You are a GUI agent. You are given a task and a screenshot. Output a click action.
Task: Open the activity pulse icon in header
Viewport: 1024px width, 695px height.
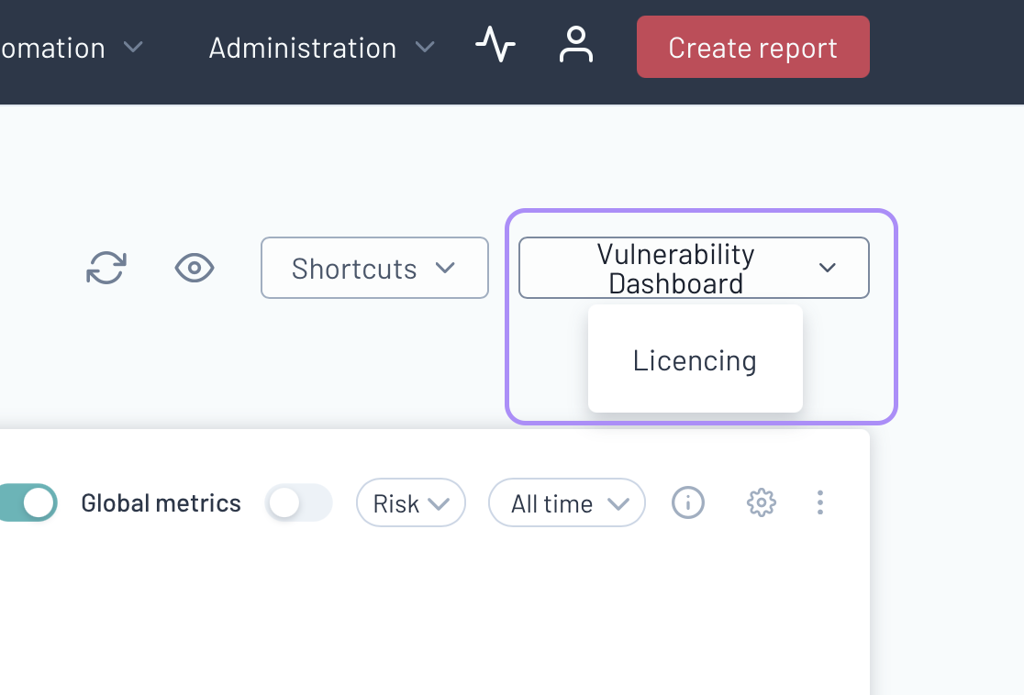pyautogui.click(x=495, y=45)
